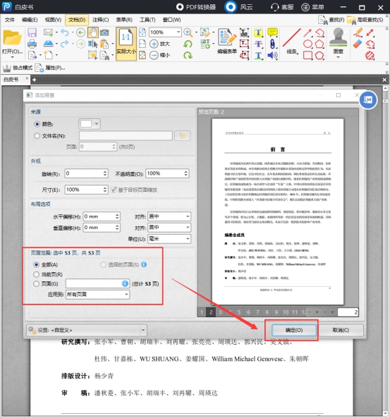The image size is (390, 418).
Task: Select the 页面(G) page range radio
Action: point(36,284)
